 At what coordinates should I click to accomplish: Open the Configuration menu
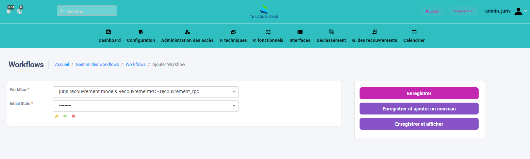pos(141,36)
